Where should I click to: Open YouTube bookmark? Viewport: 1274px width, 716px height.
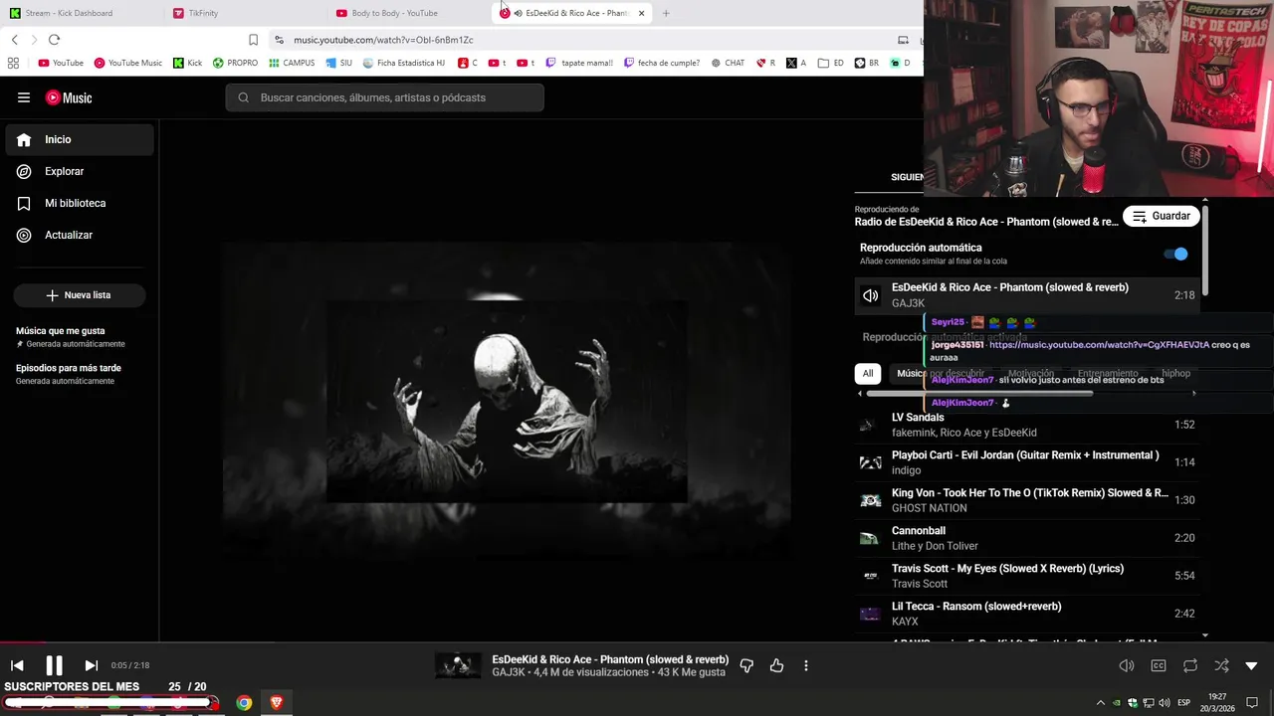click(61, 63)
